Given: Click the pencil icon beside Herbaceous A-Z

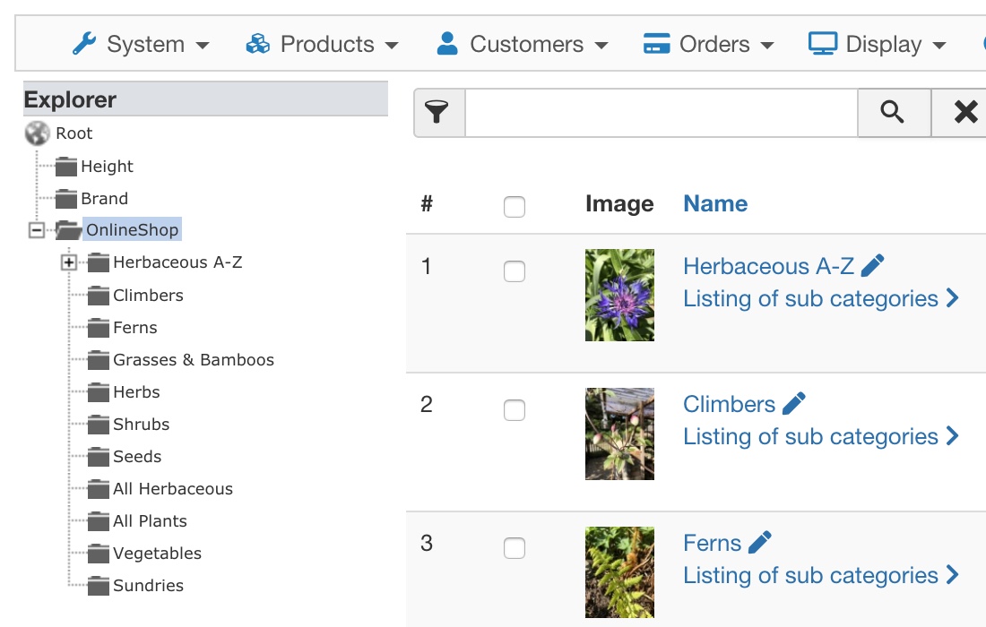Looking at the screenshot, I should click(872, 265).
